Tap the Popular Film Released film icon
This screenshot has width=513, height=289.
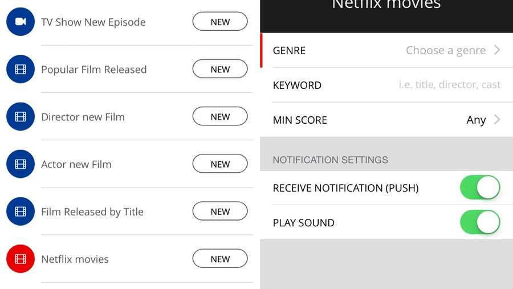(21, 69)
